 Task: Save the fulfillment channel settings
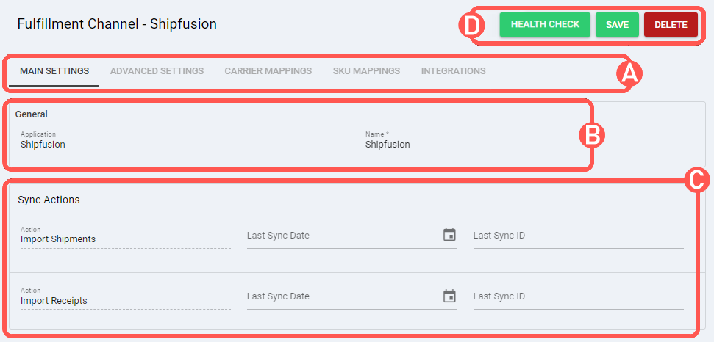(x=617, y=24)
